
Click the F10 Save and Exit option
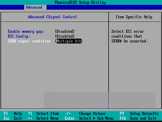point(139,118)
